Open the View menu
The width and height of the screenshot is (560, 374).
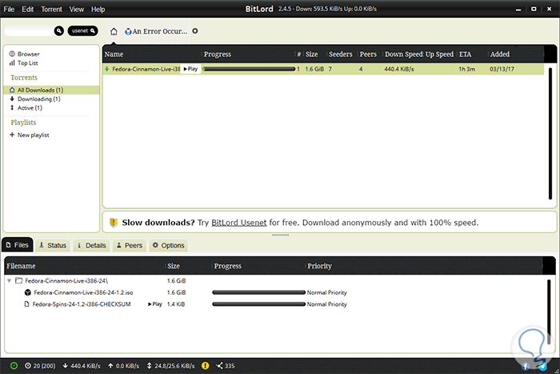77,10
